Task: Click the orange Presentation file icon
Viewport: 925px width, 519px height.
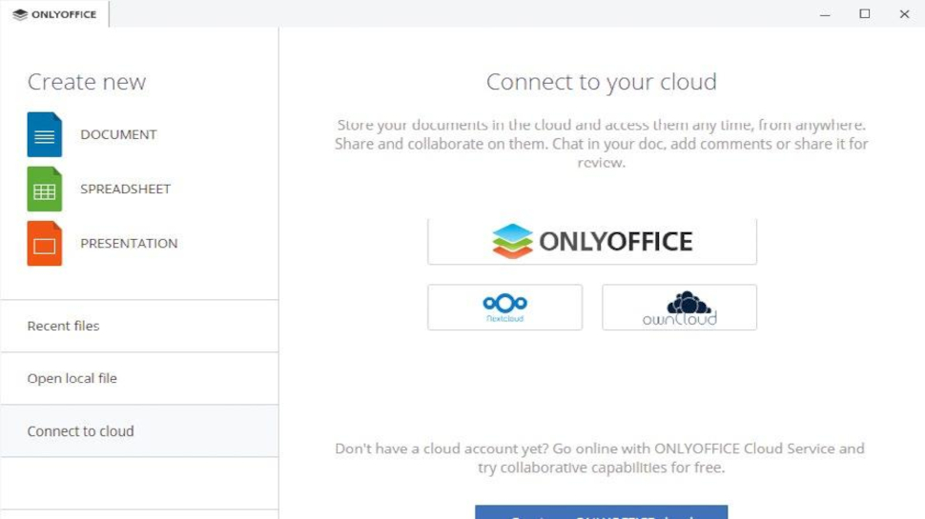Action: tap(44, 243)
